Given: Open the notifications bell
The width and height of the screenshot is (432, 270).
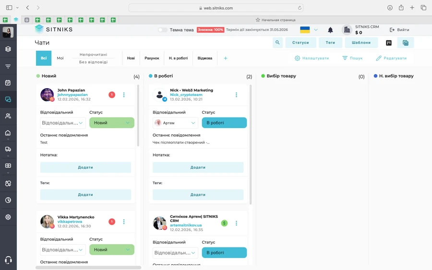Looking at the screenshot, I should (x=330, y=30).
